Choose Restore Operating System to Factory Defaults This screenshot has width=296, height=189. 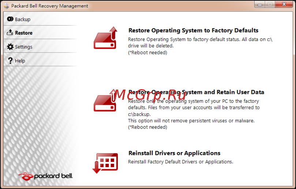[x=193, y=30]
